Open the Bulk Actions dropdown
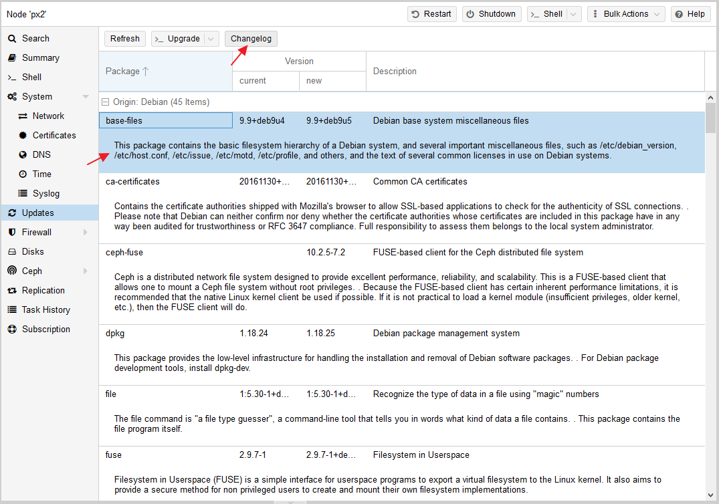The height and width of the screenshot is (504, 719). pos(625,14)
